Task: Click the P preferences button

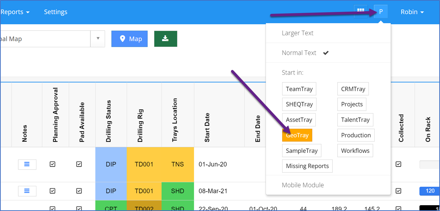Action: click(x=381, y=12)
